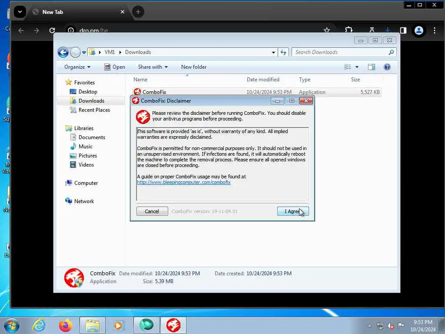This screenshot has width=445, height=334.
Task: Open Recent Places in navigation pane
Action: click(x=94, y=110)
